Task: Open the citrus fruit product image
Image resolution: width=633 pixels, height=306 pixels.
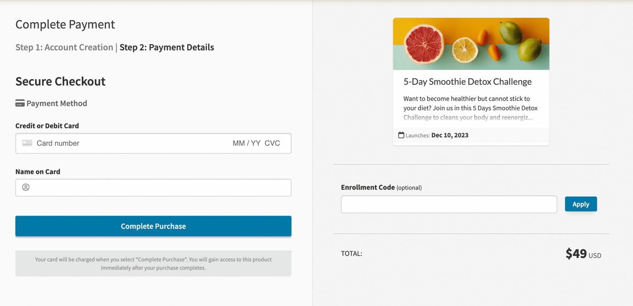Action: pyautogui.click(x=471, y=44)
